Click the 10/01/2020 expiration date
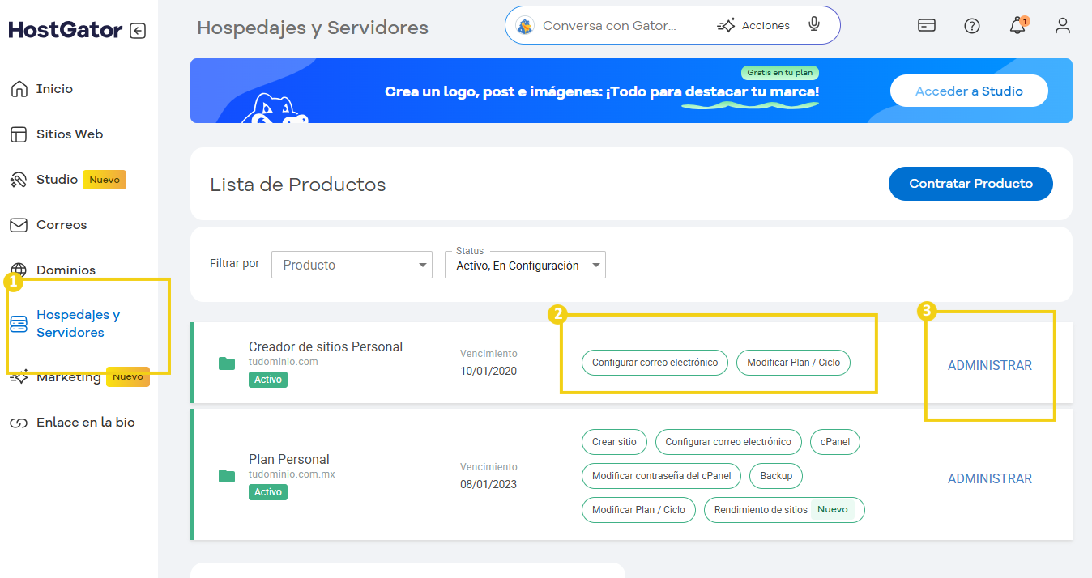Viewport: 1092px width, 578px height. [x=488, y=371]
